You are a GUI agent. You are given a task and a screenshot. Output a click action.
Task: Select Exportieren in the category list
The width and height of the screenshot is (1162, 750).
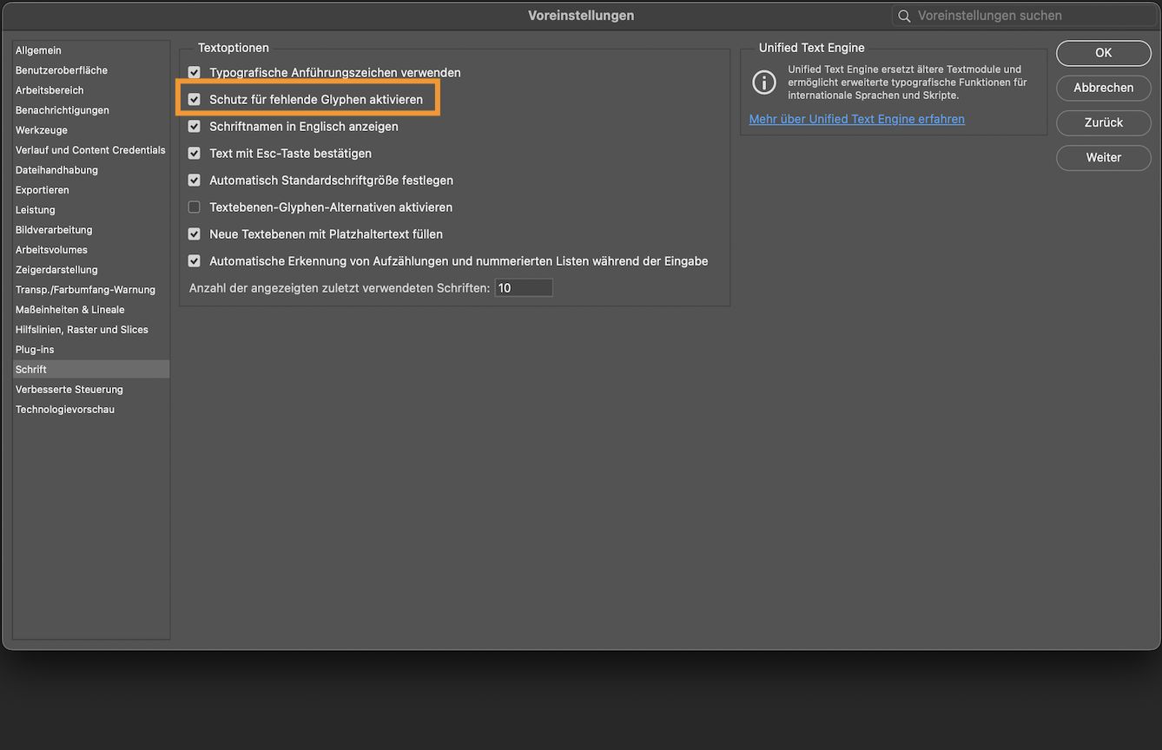[x=91, y=190]
